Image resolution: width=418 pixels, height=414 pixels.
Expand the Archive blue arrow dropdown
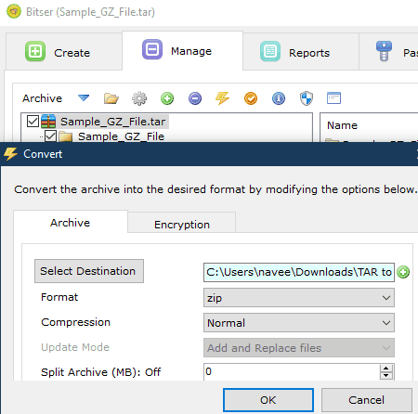pos(84,98)
